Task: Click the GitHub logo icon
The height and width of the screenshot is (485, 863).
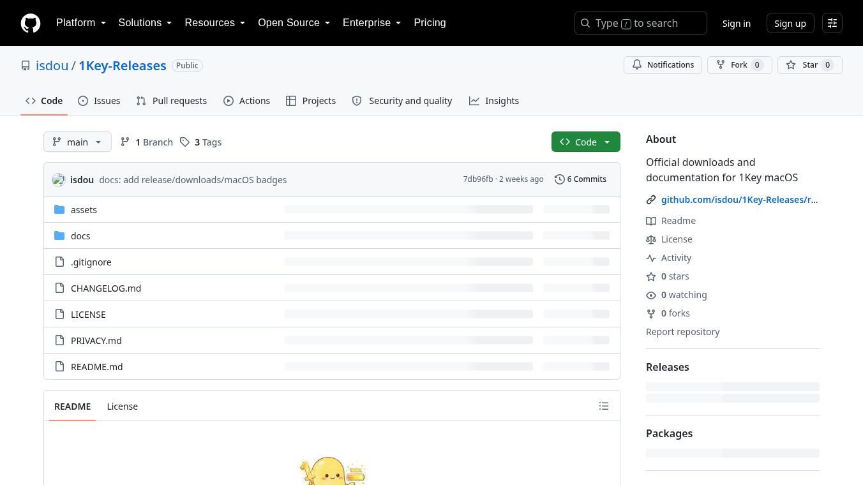Action: point(31,23)
